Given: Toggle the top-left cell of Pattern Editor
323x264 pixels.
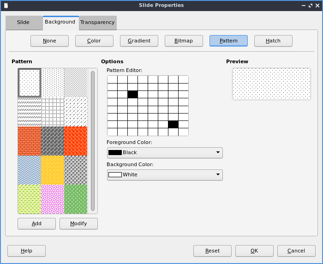Looking at the screenshot, I should click(x=112, y=79).
